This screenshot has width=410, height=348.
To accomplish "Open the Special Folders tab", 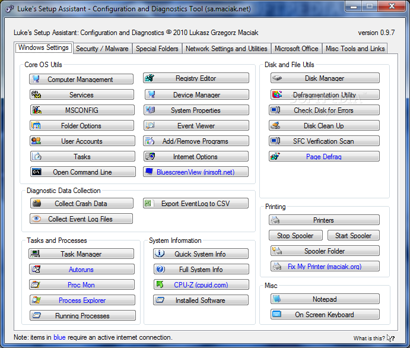I will [x=157, y=49].
